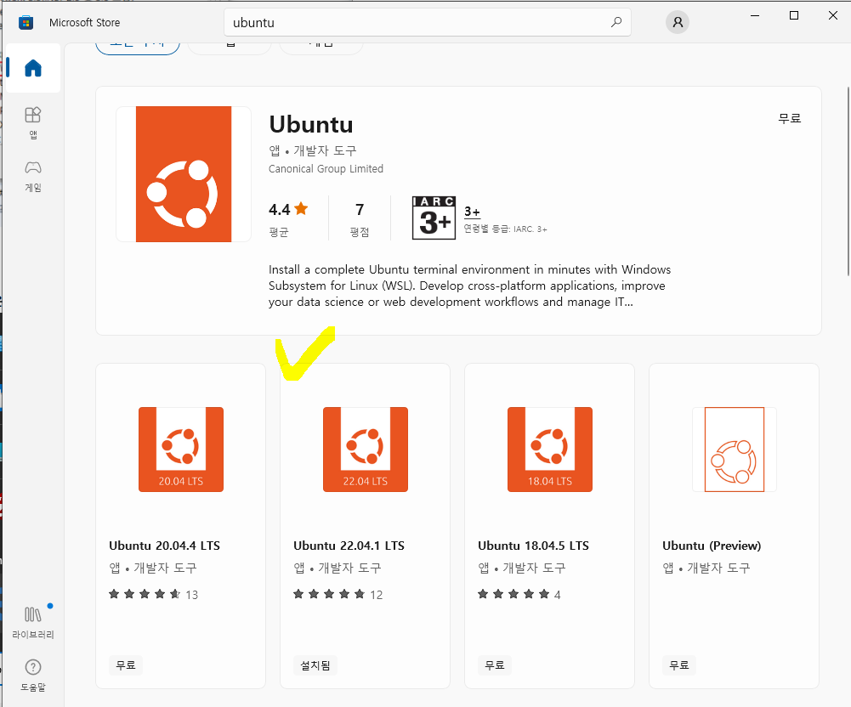Click the 무료 button on Ubuntu 18.04.5 LTS

coord(495,665)
